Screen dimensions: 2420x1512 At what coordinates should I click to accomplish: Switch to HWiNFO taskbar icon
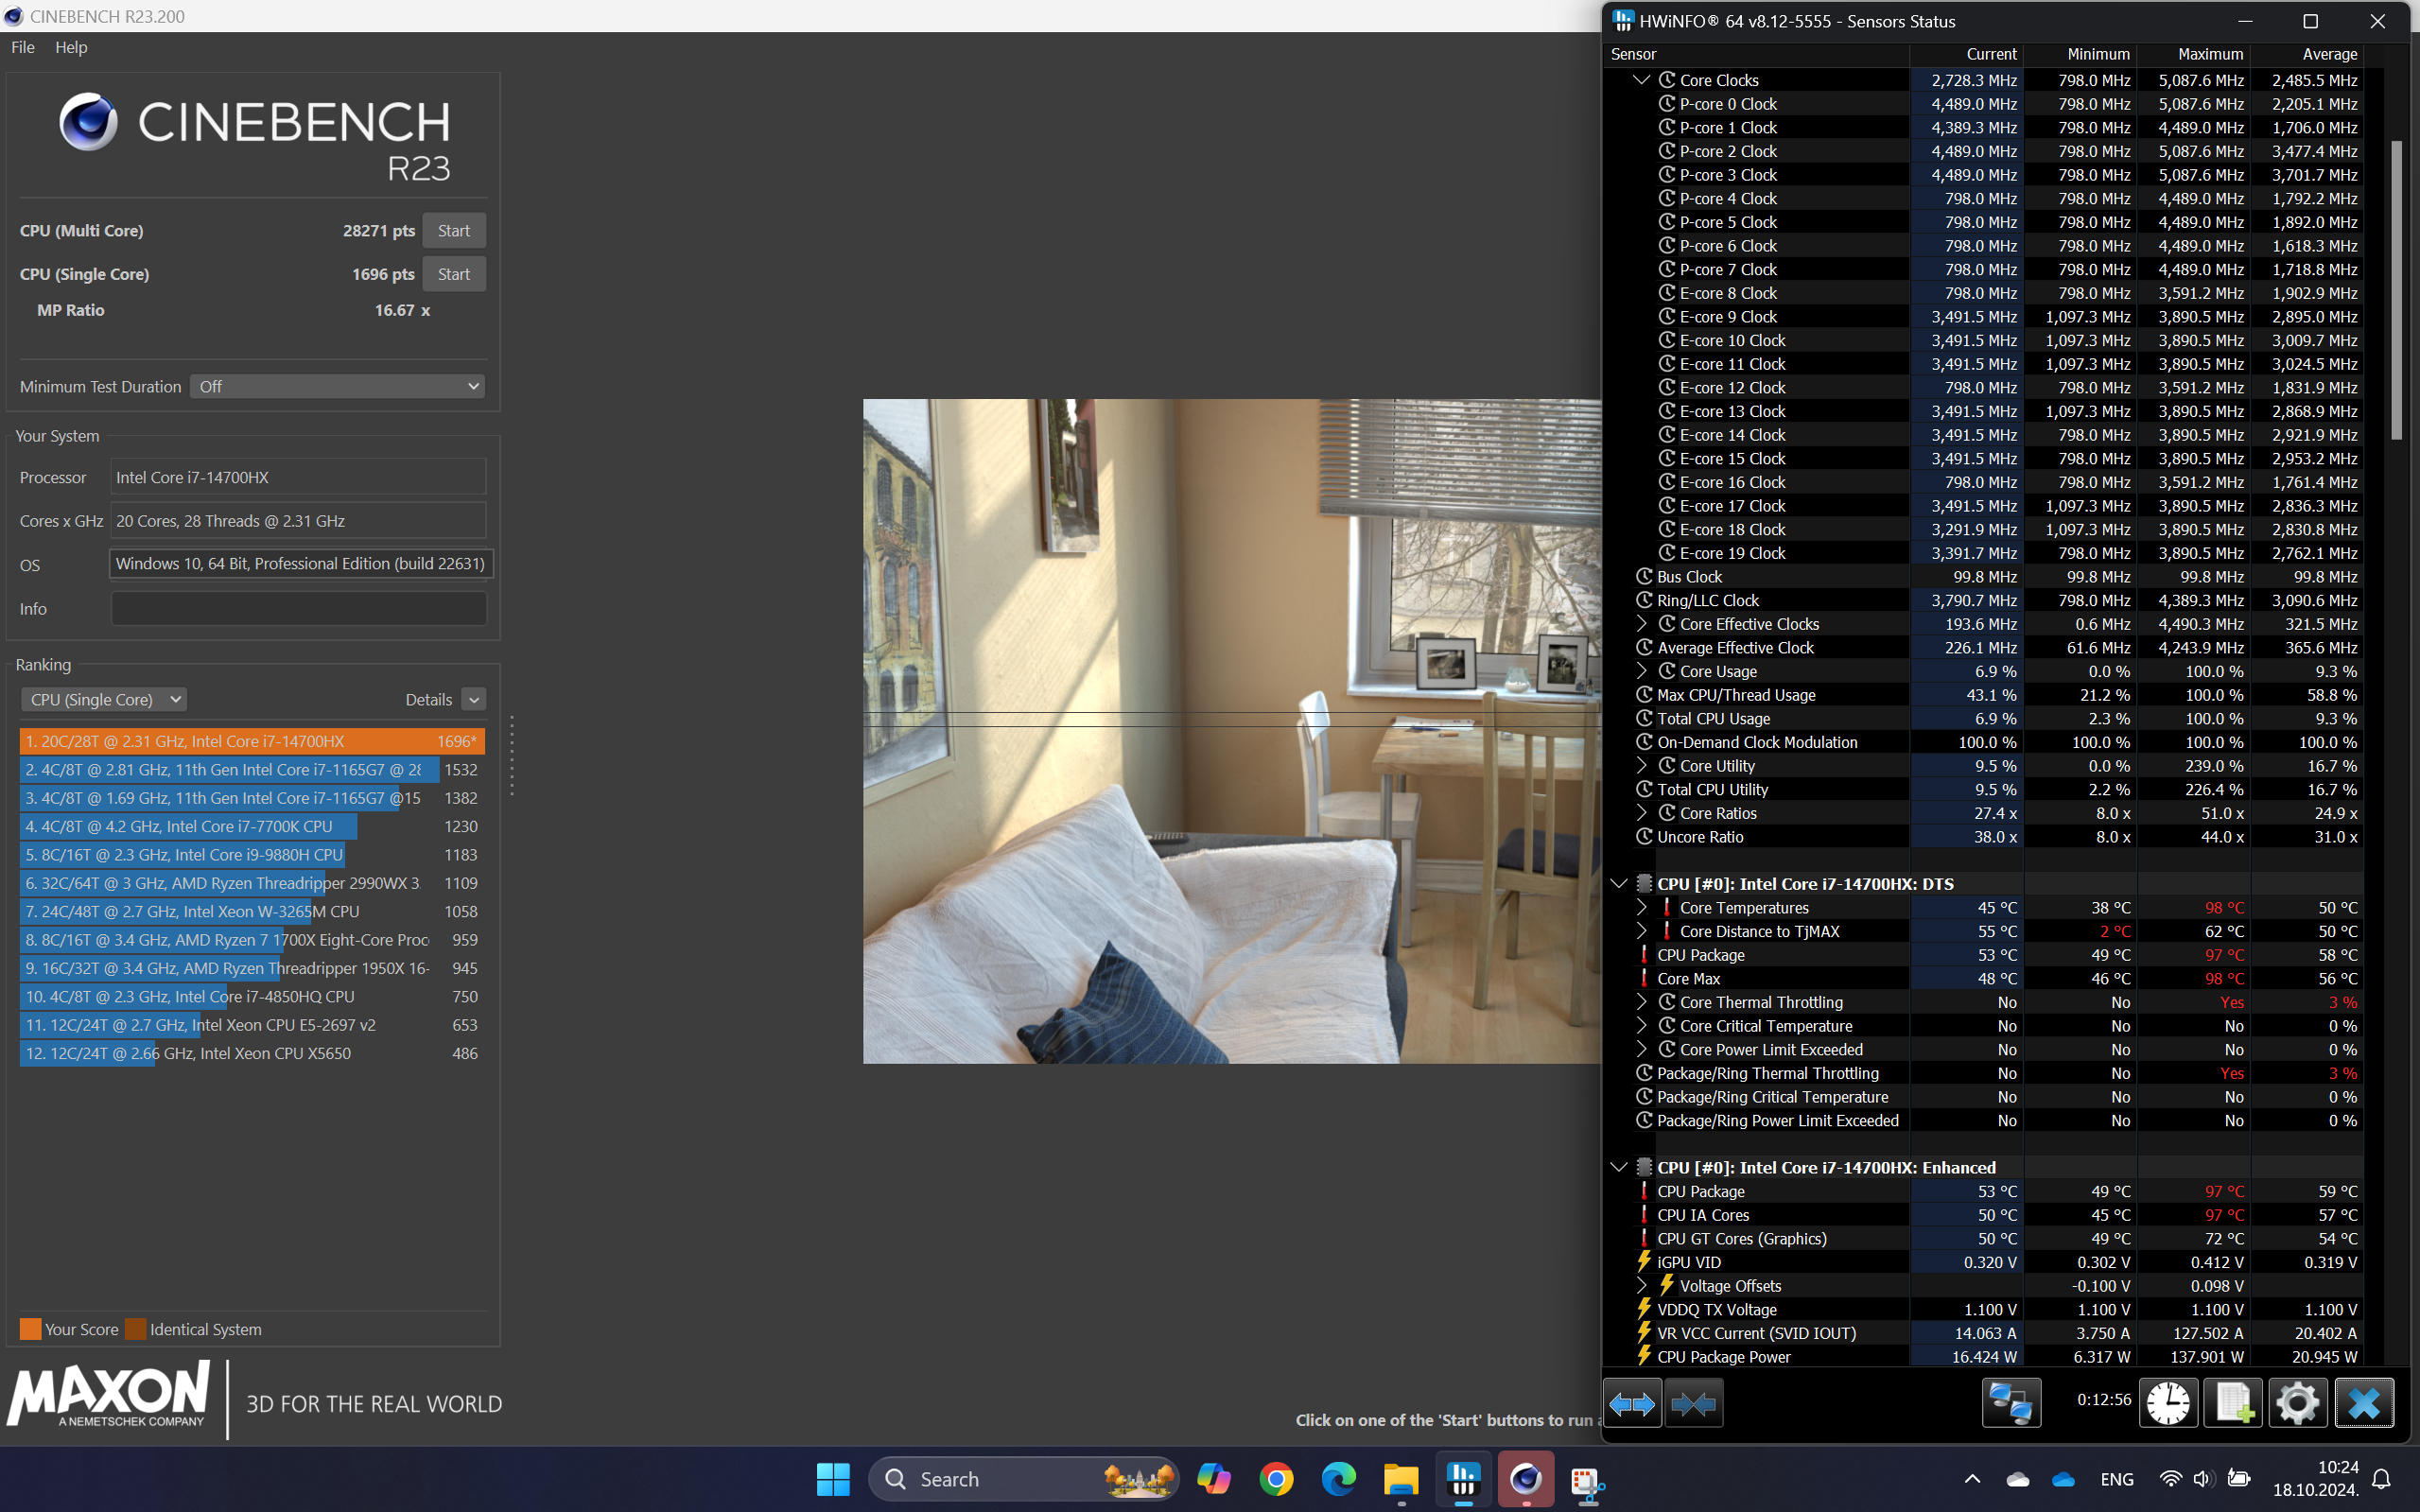click(1464, 1479)
